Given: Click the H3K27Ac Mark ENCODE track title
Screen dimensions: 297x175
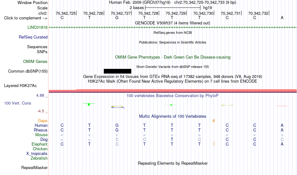Looking at the screenshot, I should (173, 81).
